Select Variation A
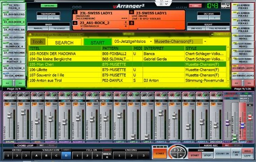 [x=37, y=155]
